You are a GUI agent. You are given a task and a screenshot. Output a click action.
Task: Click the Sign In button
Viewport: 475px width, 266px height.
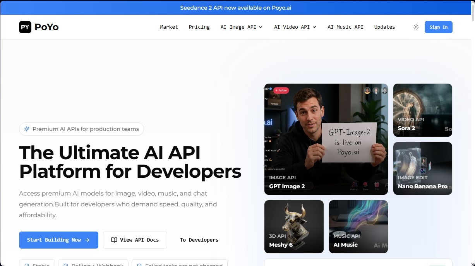pos(439,27)
